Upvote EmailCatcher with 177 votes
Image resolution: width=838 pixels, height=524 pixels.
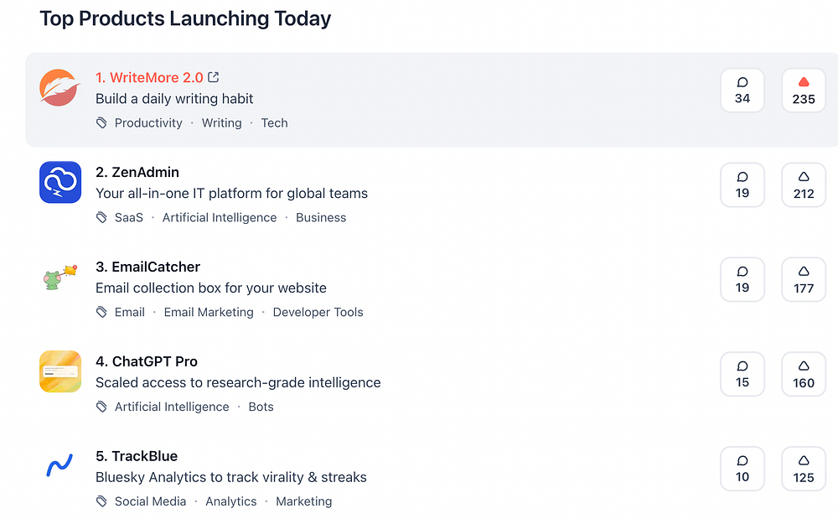click(804, 279)
